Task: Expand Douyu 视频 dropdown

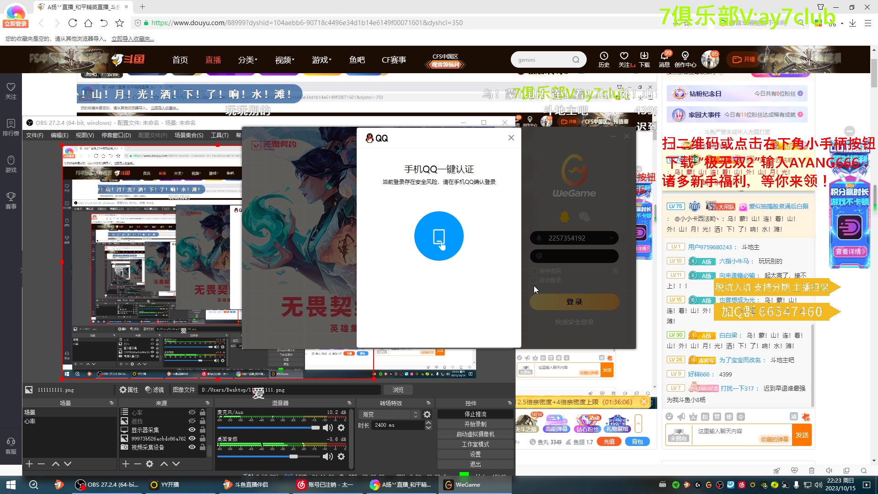Action: tap(284, 60)
